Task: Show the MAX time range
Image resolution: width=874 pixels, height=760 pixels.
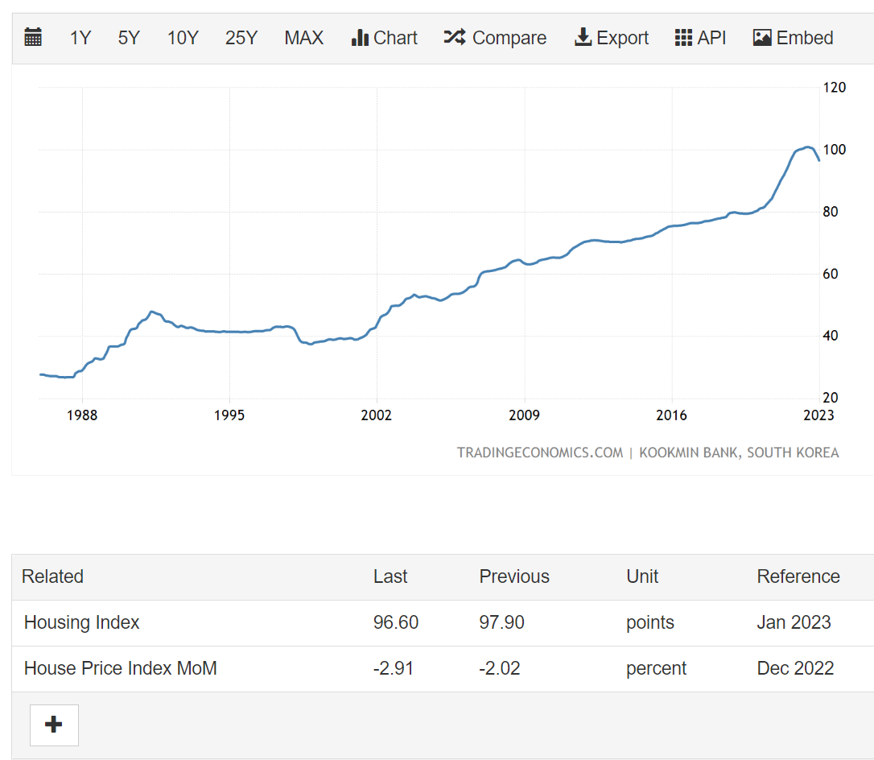Action: [x=303, y=37]
